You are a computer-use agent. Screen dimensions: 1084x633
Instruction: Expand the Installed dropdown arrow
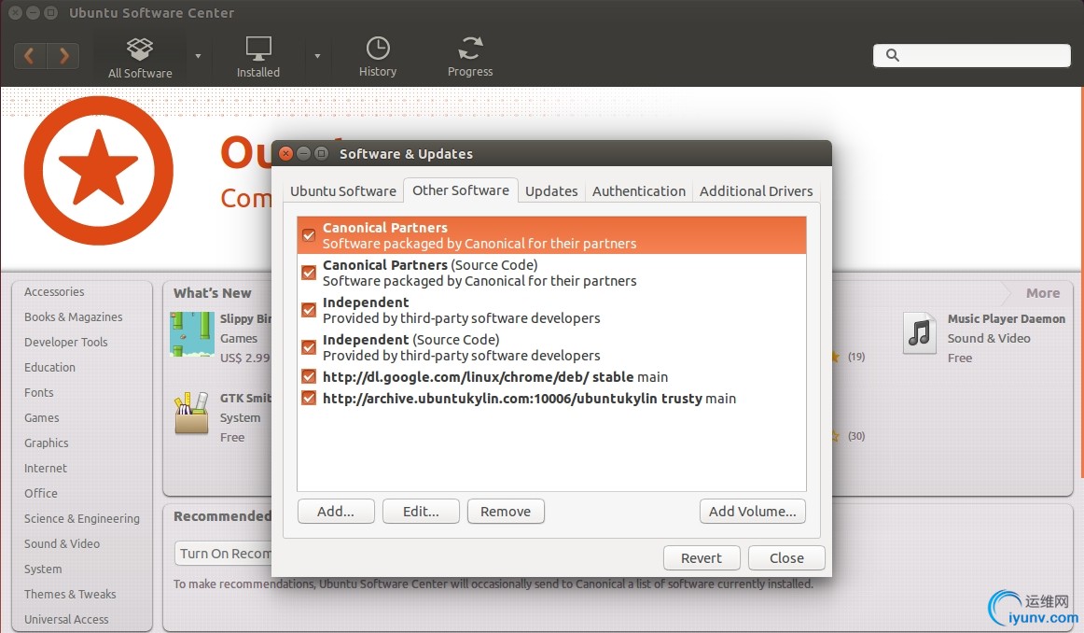point(317,56)
